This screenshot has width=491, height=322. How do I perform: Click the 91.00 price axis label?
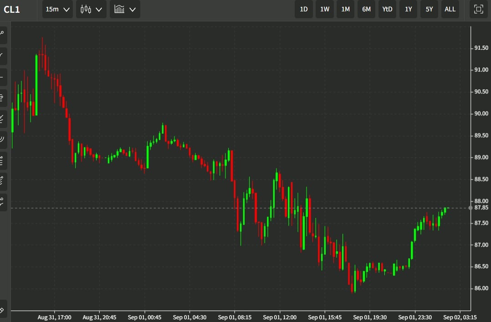[x=481, y=70]
